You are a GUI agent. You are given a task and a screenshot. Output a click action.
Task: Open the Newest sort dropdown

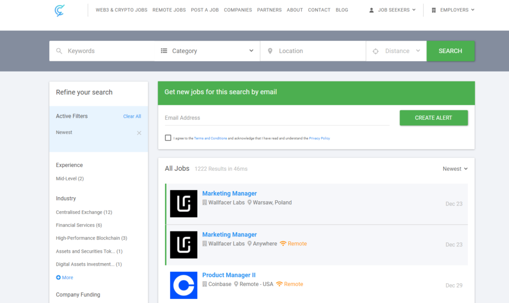pos(455,169)
